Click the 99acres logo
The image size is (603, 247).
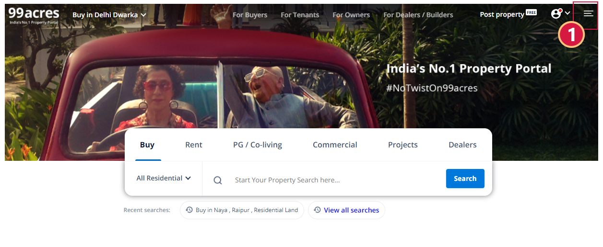click(x=34, y=15)
